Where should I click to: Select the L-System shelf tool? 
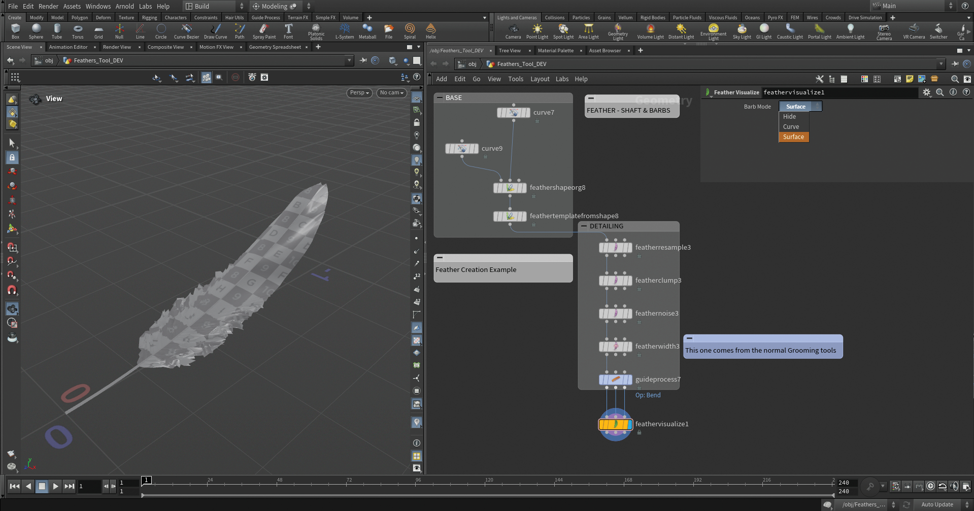click(x=345, y=31)
